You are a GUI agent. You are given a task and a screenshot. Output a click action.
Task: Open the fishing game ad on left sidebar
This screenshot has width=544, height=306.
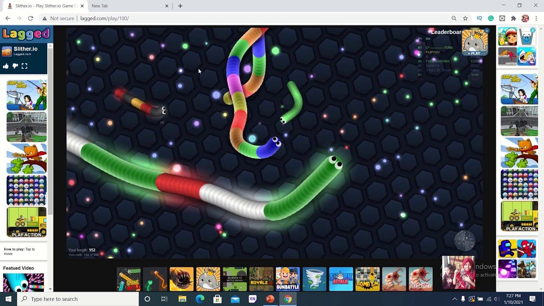point(26,95)
